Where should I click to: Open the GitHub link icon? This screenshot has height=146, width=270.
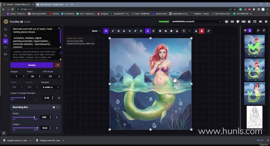click(255, 22)
